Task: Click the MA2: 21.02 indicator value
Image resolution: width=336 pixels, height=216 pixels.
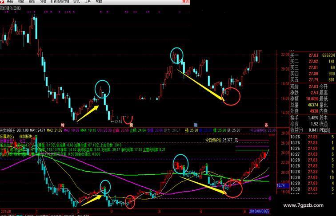Action: pos(55,130)
